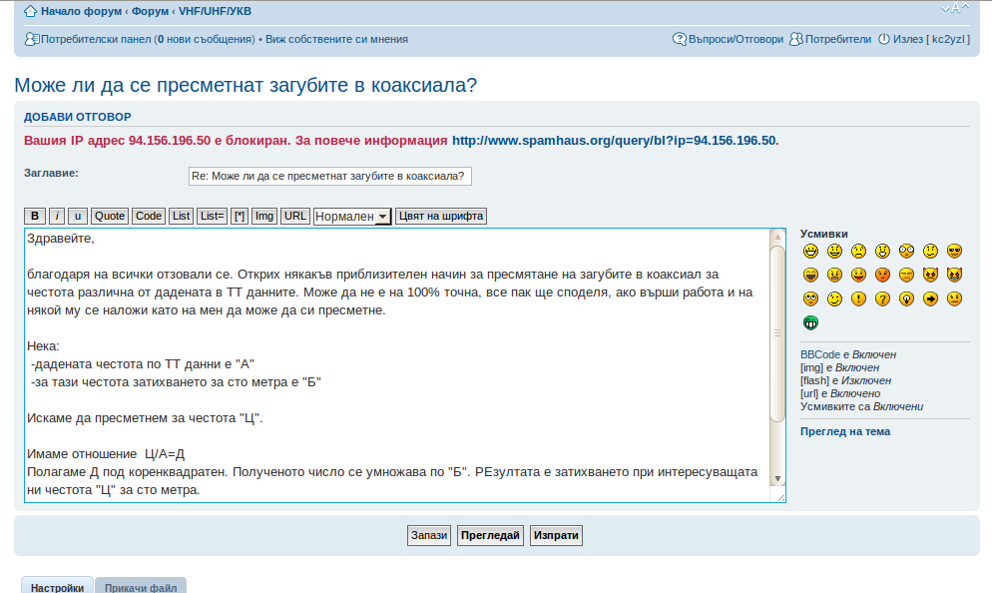Insert the exclamation mark smiley

[x=858, y=298]
